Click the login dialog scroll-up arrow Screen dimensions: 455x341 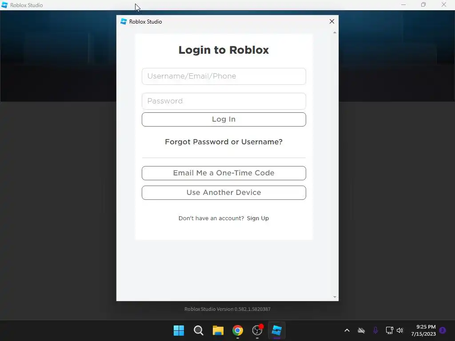(335, 32)
